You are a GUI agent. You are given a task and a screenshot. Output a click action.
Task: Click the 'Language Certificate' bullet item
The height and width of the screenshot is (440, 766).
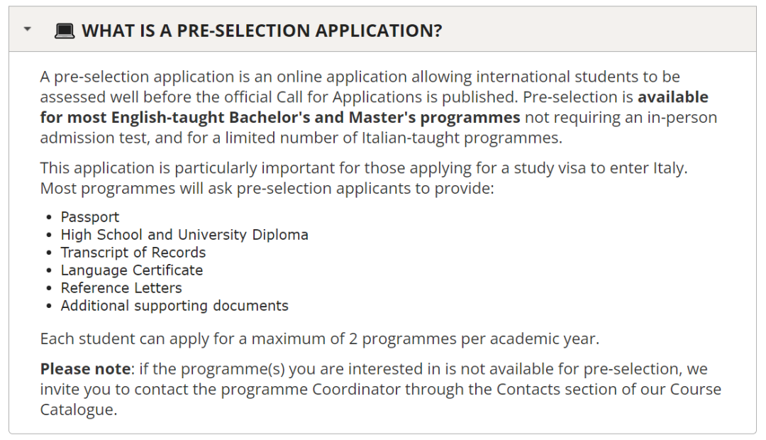click(131, 270)
